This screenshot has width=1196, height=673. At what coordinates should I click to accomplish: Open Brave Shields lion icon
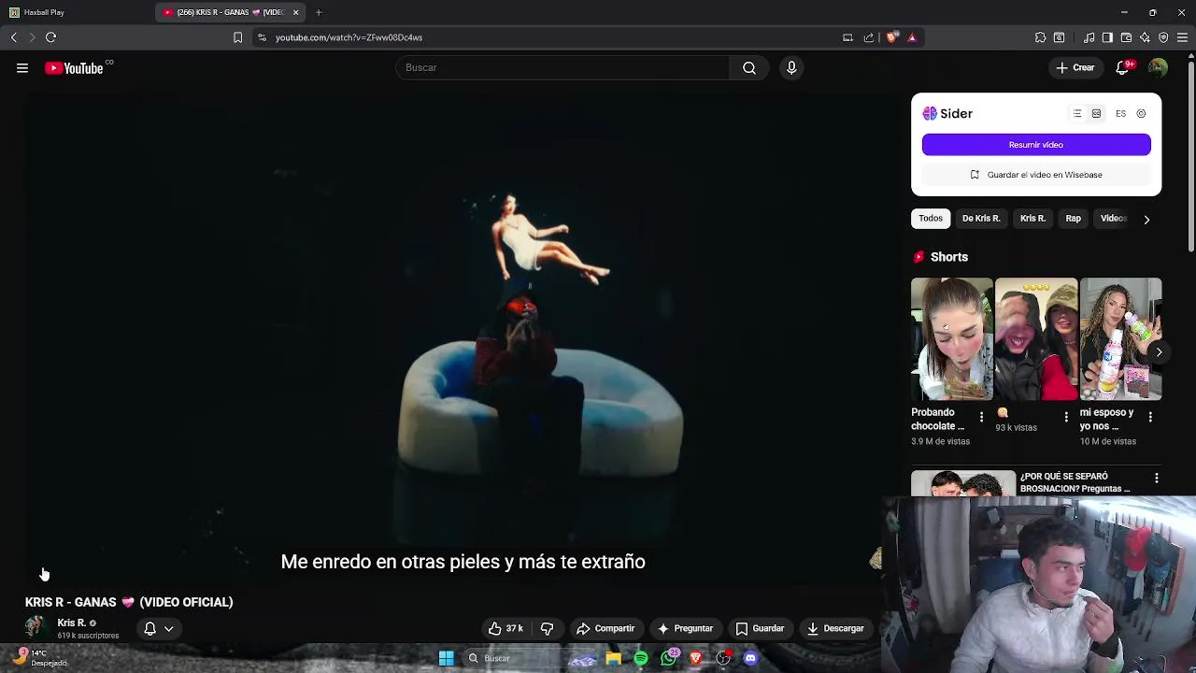click(892, 37)
